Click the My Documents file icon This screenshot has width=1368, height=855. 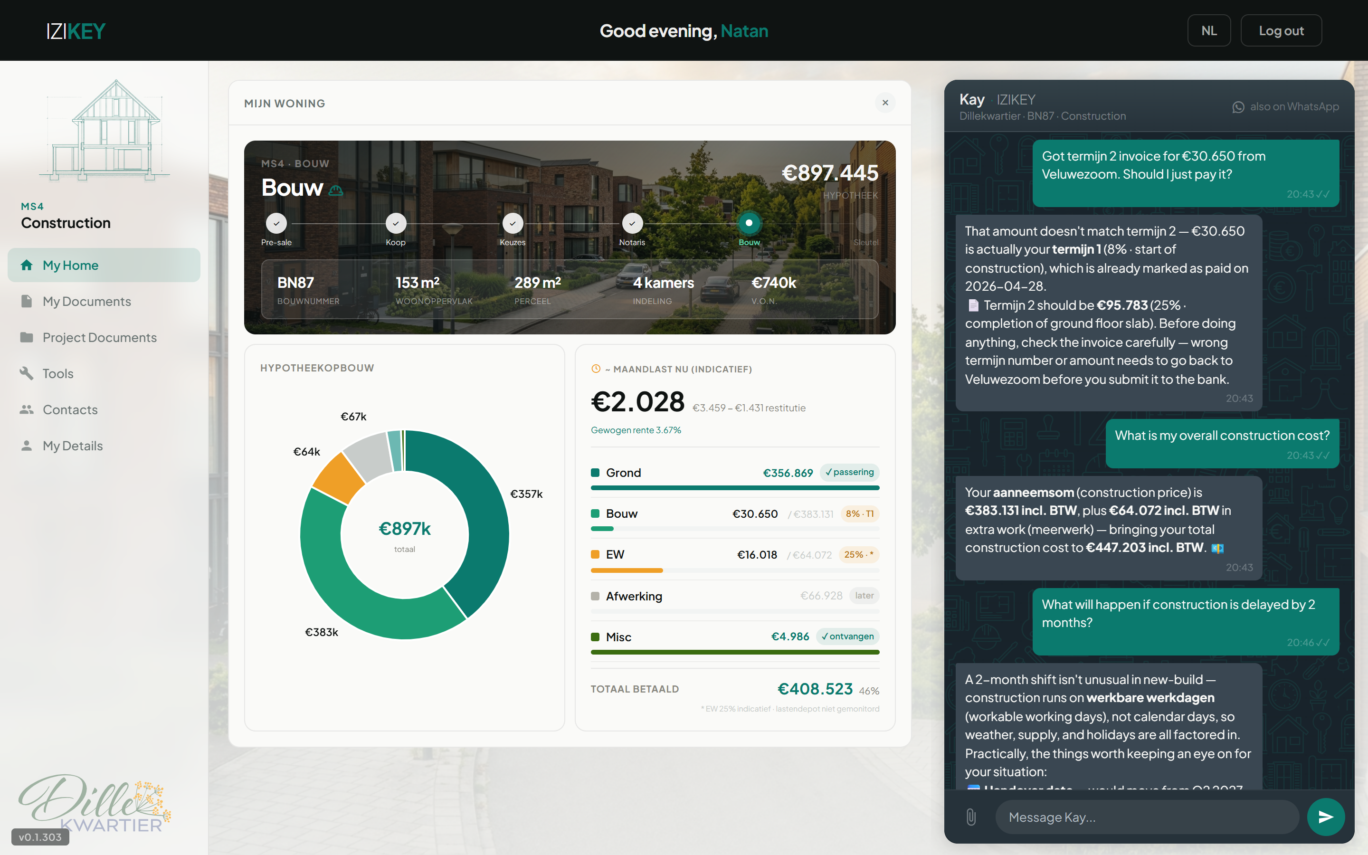click(x=26, y=301)
